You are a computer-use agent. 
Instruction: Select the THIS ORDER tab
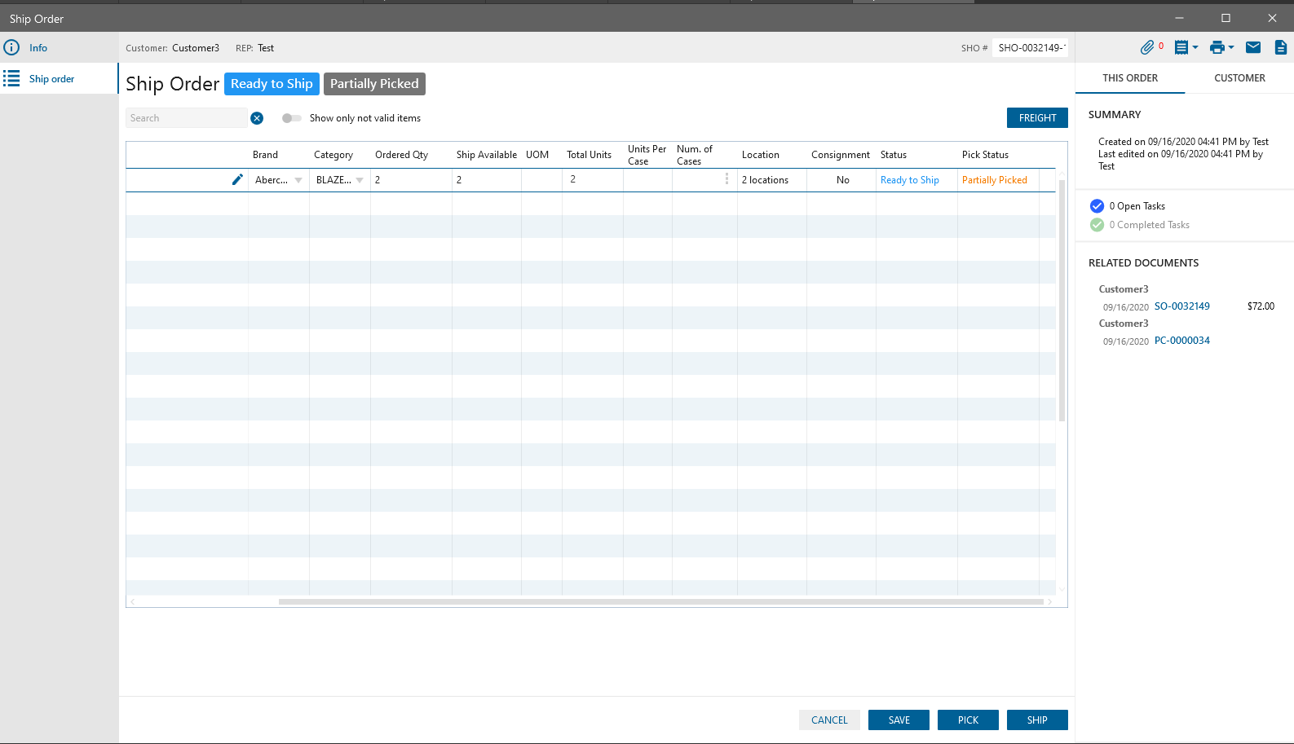point(1130,78)
